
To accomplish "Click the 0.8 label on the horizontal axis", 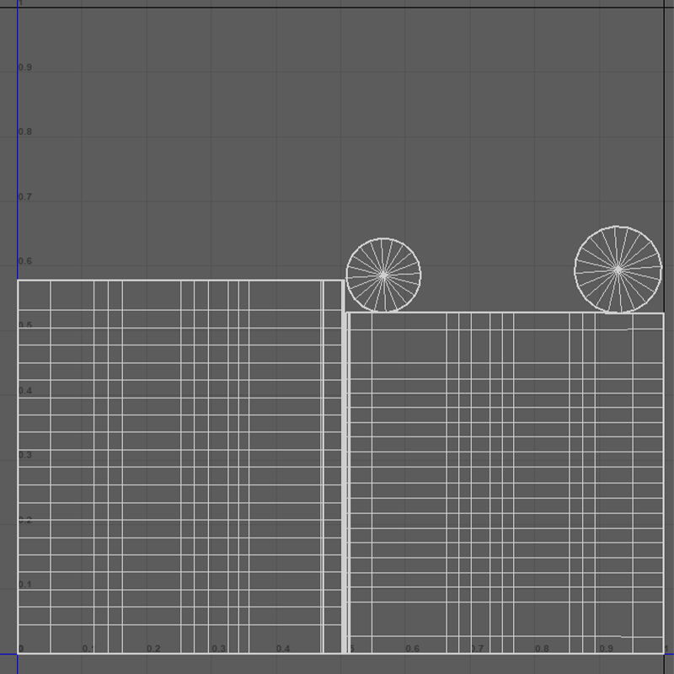I will click(542, 648).
